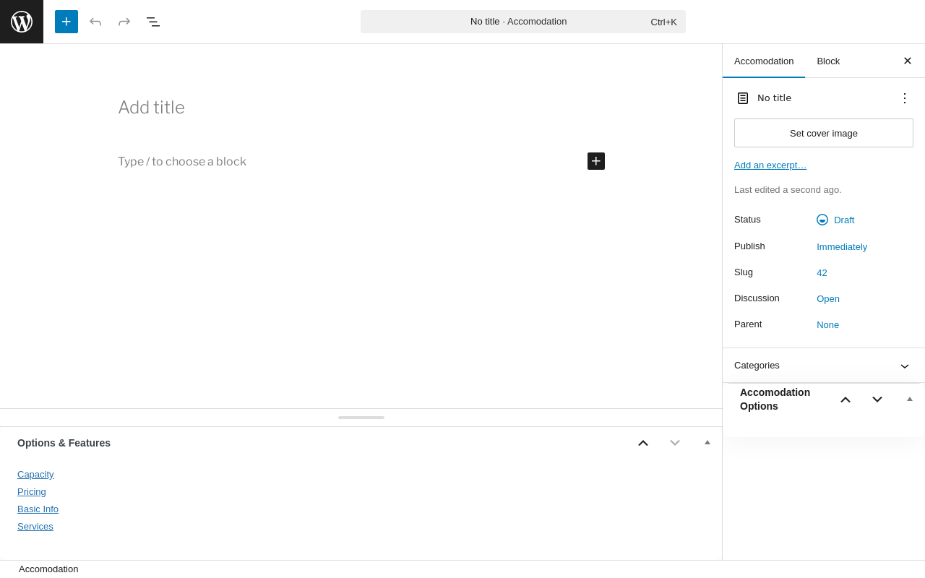Move Accomodation Options panel up
The width and height of the screenshot is (925, 578).
tap(846, 400)
